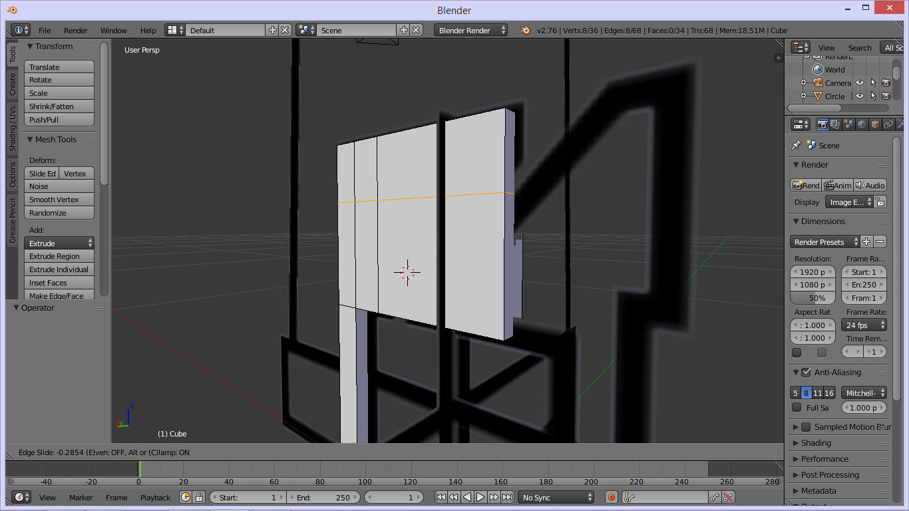Viewport: 909px width, 511px height.
Task: Toggle Circle selectability arrow in outliner
Action: 873,96
